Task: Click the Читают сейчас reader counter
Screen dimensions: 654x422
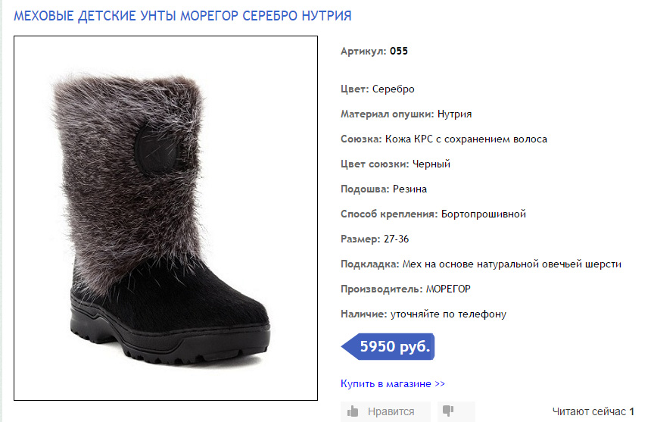Action: [593, 411]
